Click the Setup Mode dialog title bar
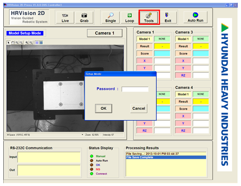This screenshot has height=186, width=241. [120, 74]
